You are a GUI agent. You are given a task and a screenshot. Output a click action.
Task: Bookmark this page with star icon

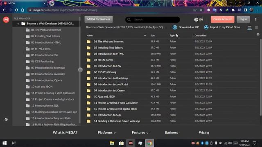click(x=201, y=10)
